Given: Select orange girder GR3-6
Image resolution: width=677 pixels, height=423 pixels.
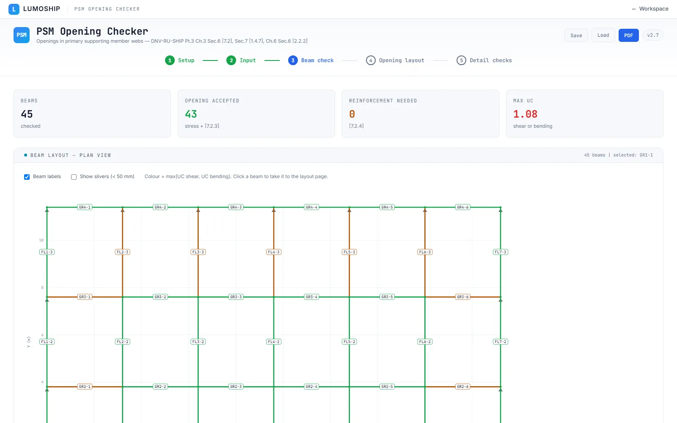Looking at the screenshot, I should 463,297.
